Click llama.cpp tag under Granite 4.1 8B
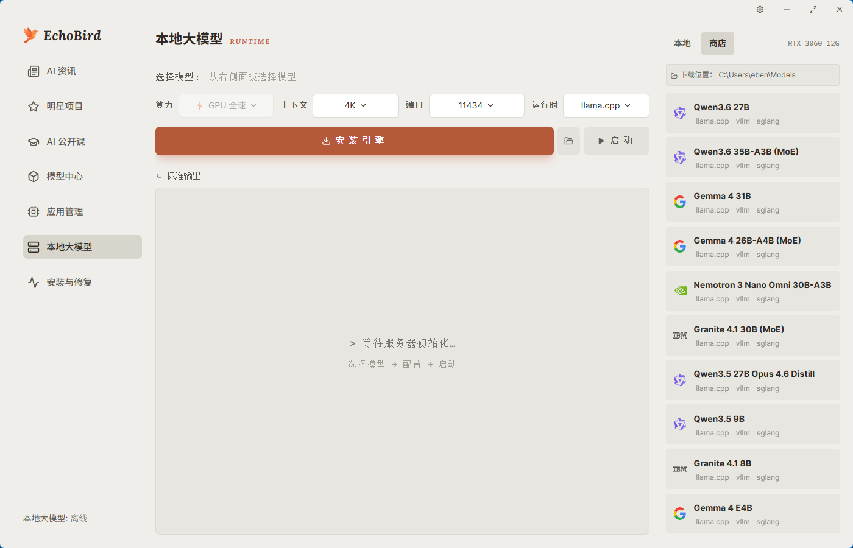The height and width of the screenshot is (548, 853). [712, 477]
